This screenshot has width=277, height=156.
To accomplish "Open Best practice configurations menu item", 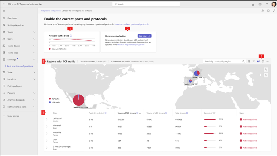I will pos(20,66).
